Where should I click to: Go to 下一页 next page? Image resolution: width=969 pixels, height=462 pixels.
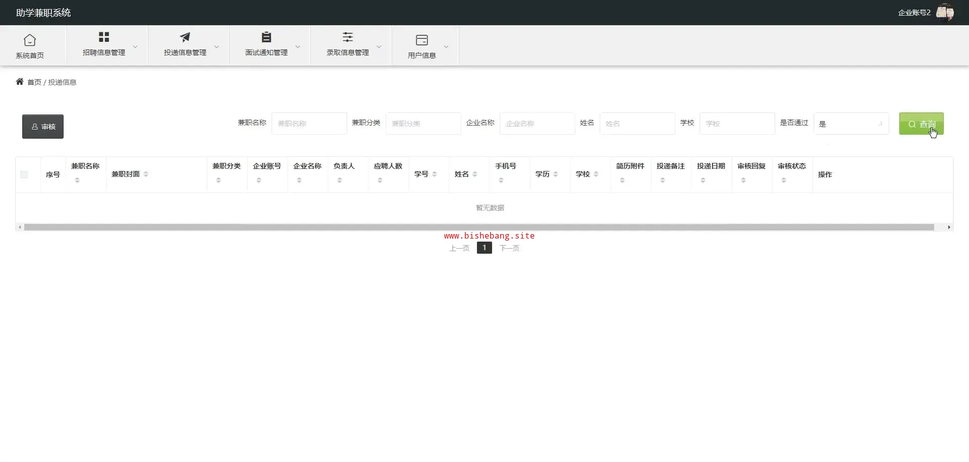pos(509,248)
